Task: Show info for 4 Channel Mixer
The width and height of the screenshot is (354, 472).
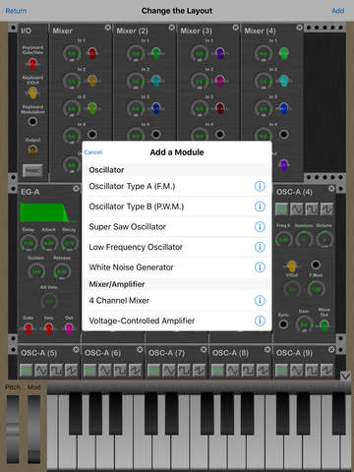Action: (260, 300)
